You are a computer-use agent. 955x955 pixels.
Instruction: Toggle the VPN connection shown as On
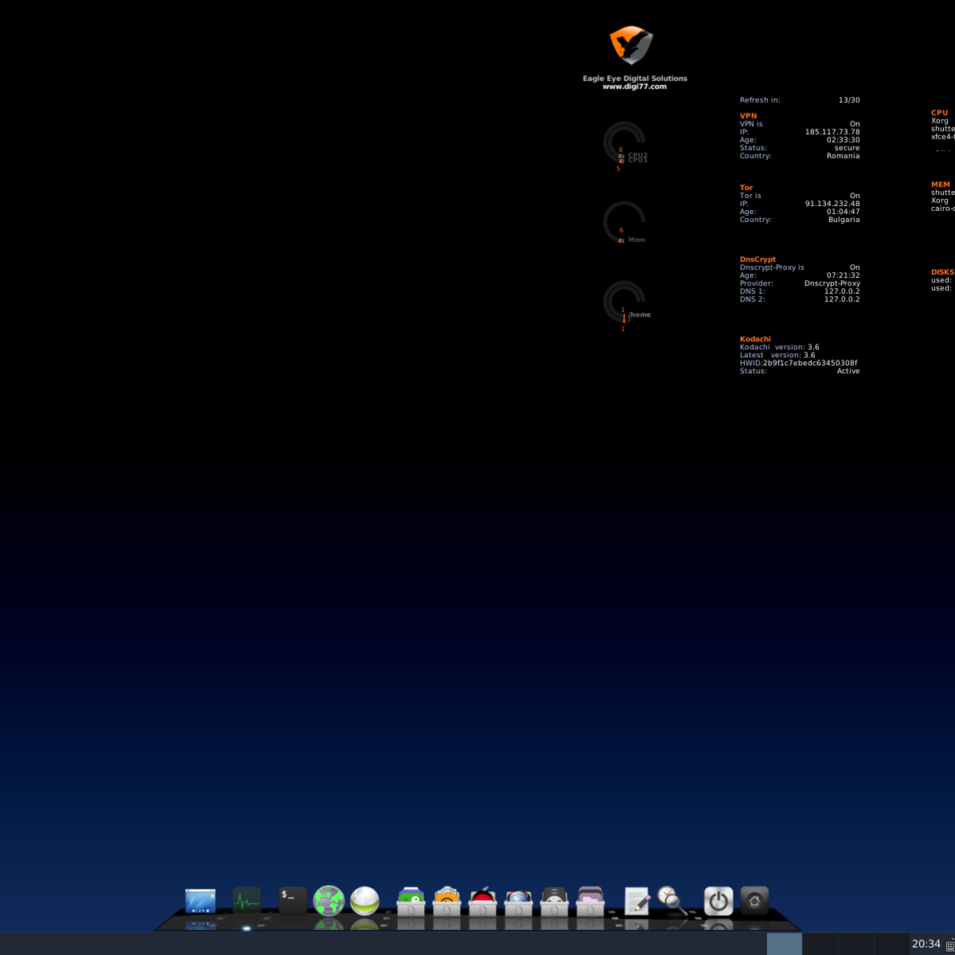(855, 123)
